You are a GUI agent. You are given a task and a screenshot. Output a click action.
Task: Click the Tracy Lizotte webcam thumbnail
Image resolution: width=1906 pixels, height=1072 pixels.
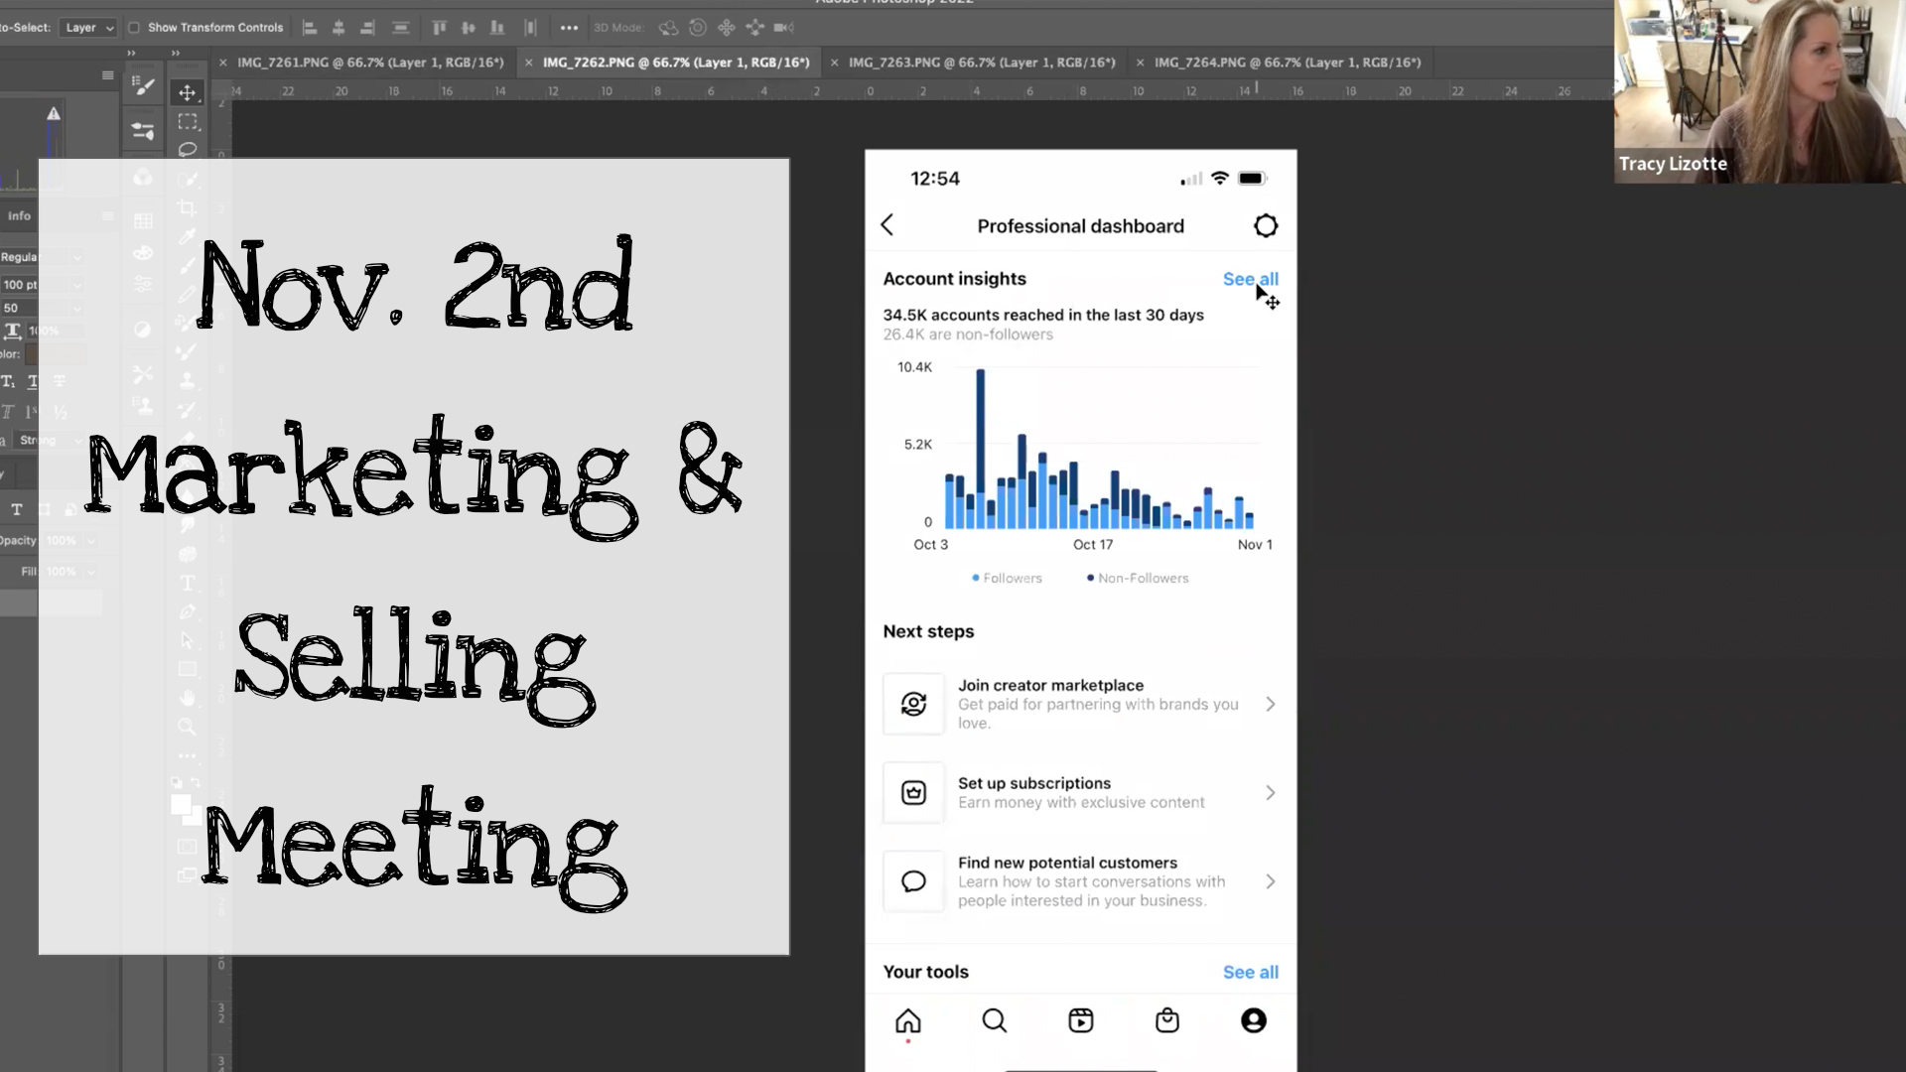[1759, 91]
